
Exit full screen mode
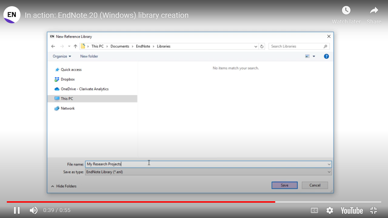[374, 210]
